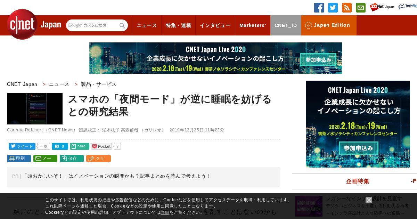Open the 特集・連載 menu item

[178, 25]
